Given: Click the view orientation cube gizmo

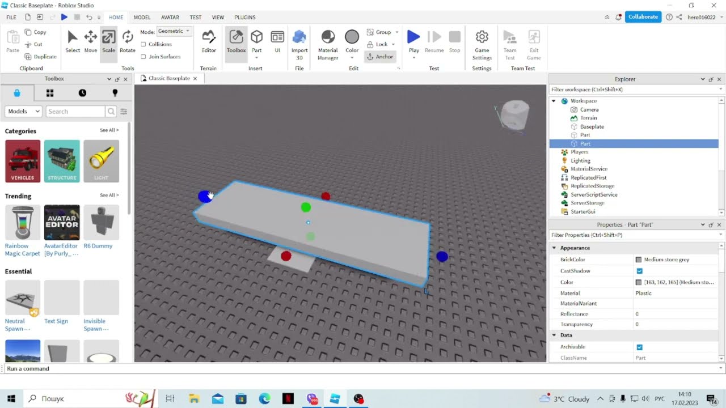Looking at the screenshot, I should tap(516, 115).
